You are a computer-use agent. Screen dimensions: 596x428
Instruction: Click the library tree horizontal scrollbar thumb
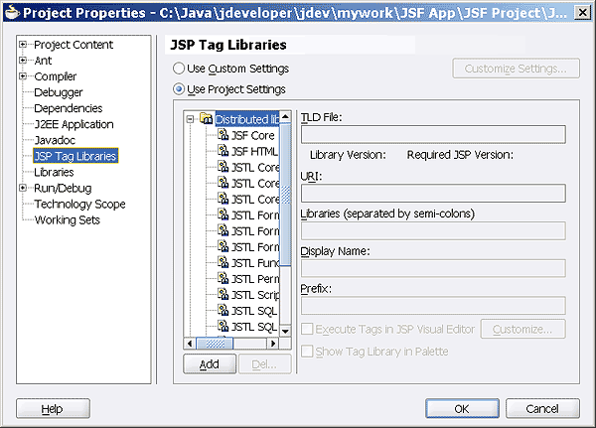point(218,344)
